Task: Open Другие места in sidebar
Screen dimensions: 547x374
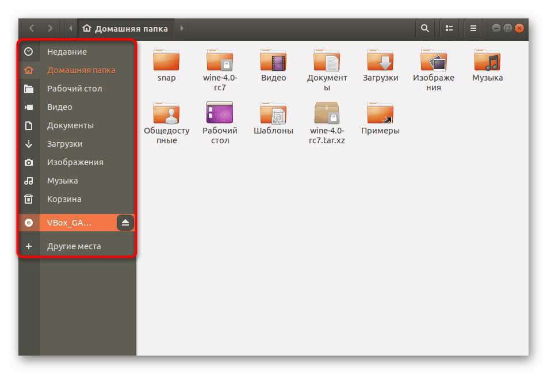Action: point(77,246)
